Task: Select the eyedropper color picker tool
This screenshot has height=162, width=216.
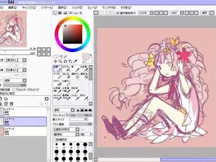Action: [75, 61]
